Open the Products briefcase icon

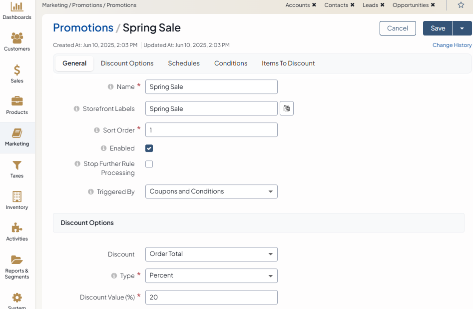(17, 101)
